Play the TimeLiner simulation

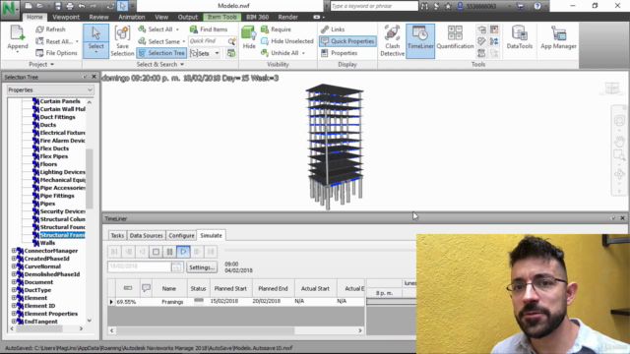pos(183,252)
